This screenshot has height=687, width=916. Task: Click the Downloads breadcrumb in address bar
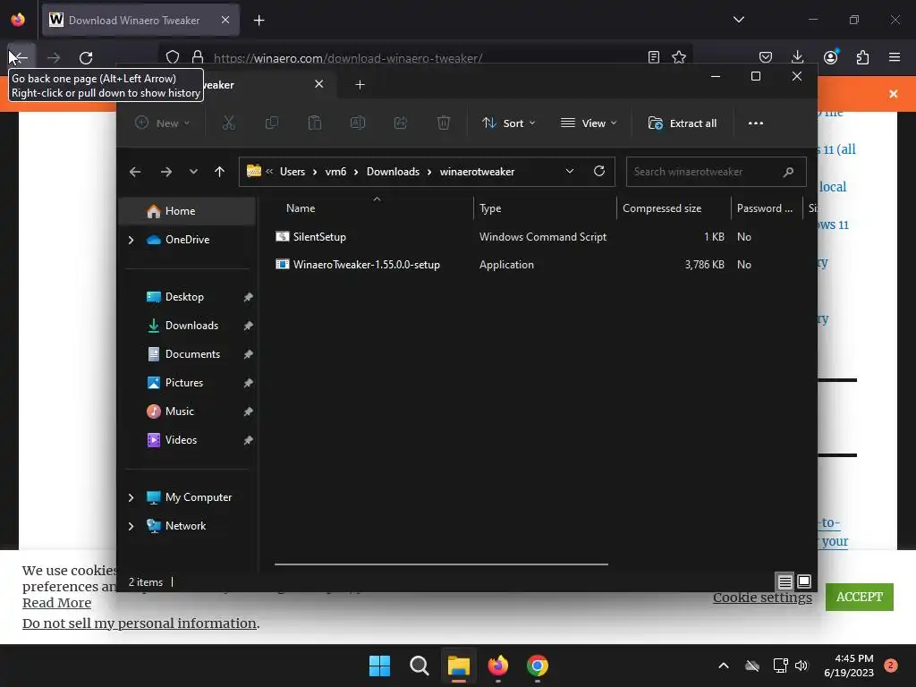click(x=393, y=172)
